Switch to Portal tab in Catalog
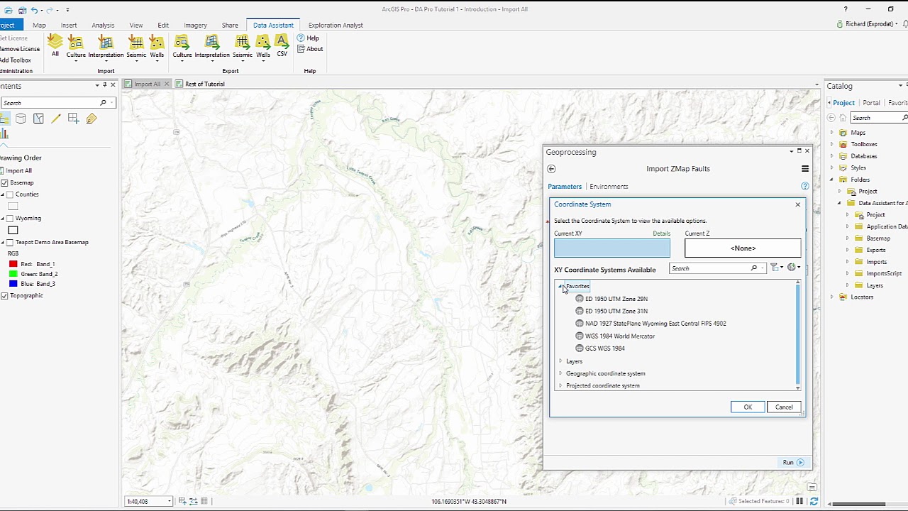 tap(871, 103)
